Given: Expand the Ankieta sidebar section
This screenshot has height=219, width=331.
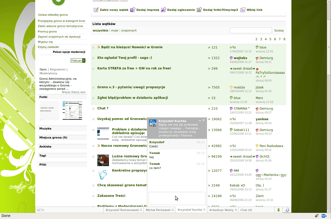Looking at the screenshot, I should point(45,147).
